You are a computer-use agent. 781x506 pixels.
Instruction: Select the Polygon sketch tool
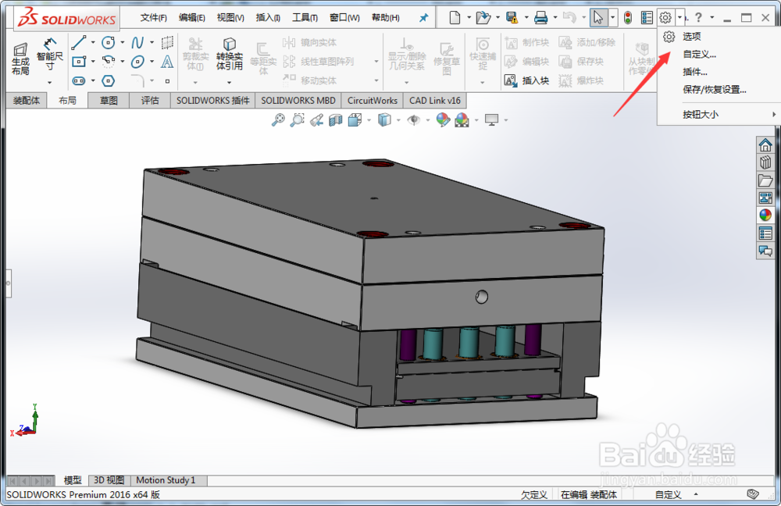pos(108,80)
